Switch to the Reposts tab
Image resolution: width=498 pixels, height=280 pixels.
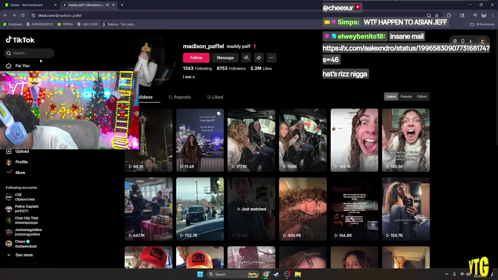179,97
